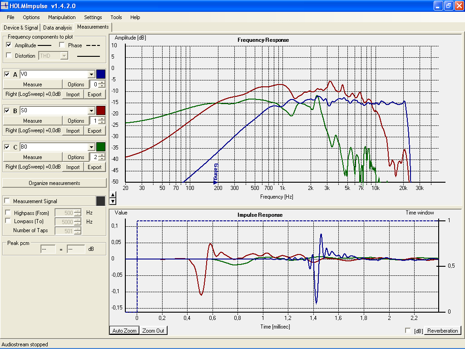Enable the Lowpass (To) checkbox

click(8, 221)
